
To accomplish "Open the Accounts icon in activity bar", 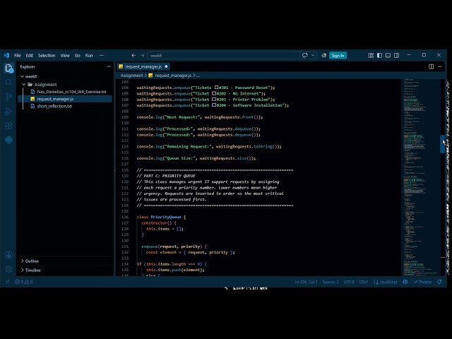I will [8, 255].
